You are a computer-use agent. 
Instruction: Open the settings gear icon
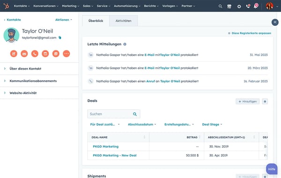[239, 7]
